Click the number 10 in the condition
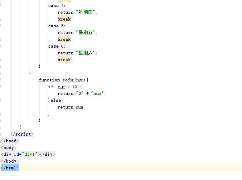Viewport: 242px width, 180px height. 75,87
